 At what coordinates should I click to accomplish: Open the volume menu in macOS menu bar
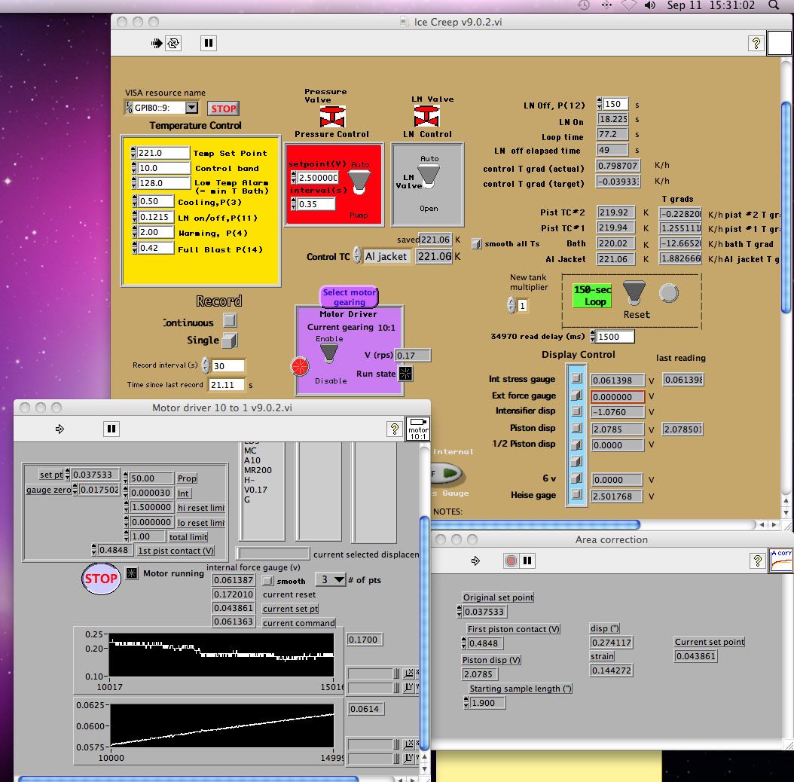click(x=649, y=5)
